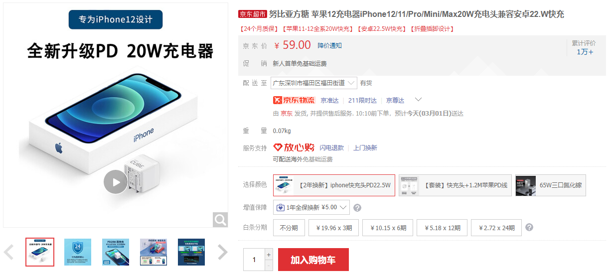
Task: Click help icon next to 增值保障 dropdown
Action: click(x=357, y=208)
